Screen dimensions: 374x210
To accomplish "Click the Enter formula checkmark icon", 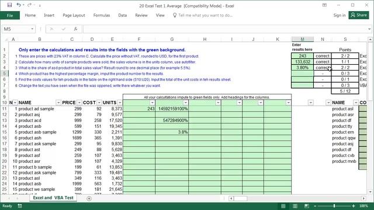I will coord(64,29).
